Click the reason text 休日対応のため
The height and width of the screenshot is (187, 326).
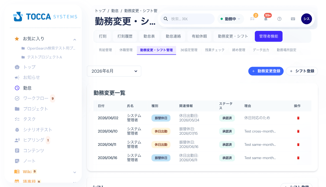tap(257, 118)
